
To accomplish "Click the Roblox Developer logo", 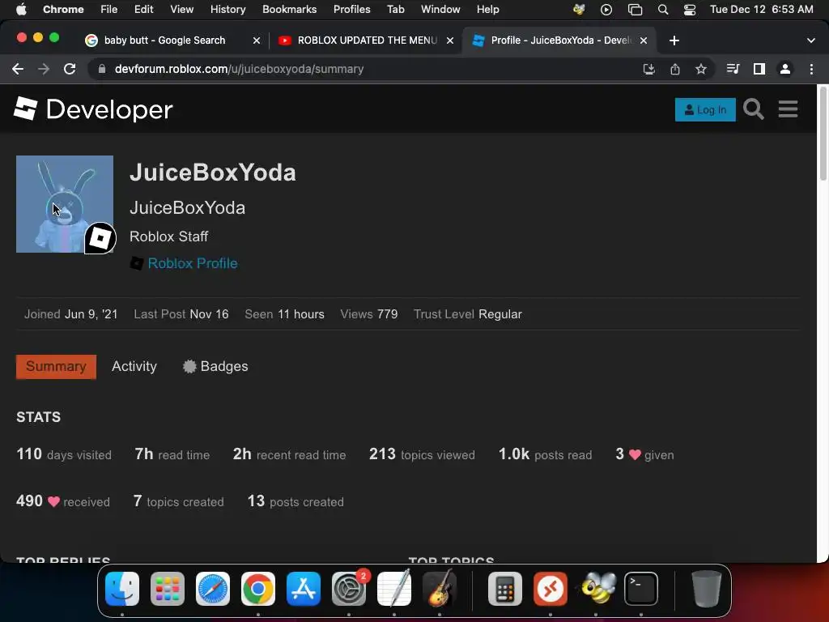I will click(93, 109).
